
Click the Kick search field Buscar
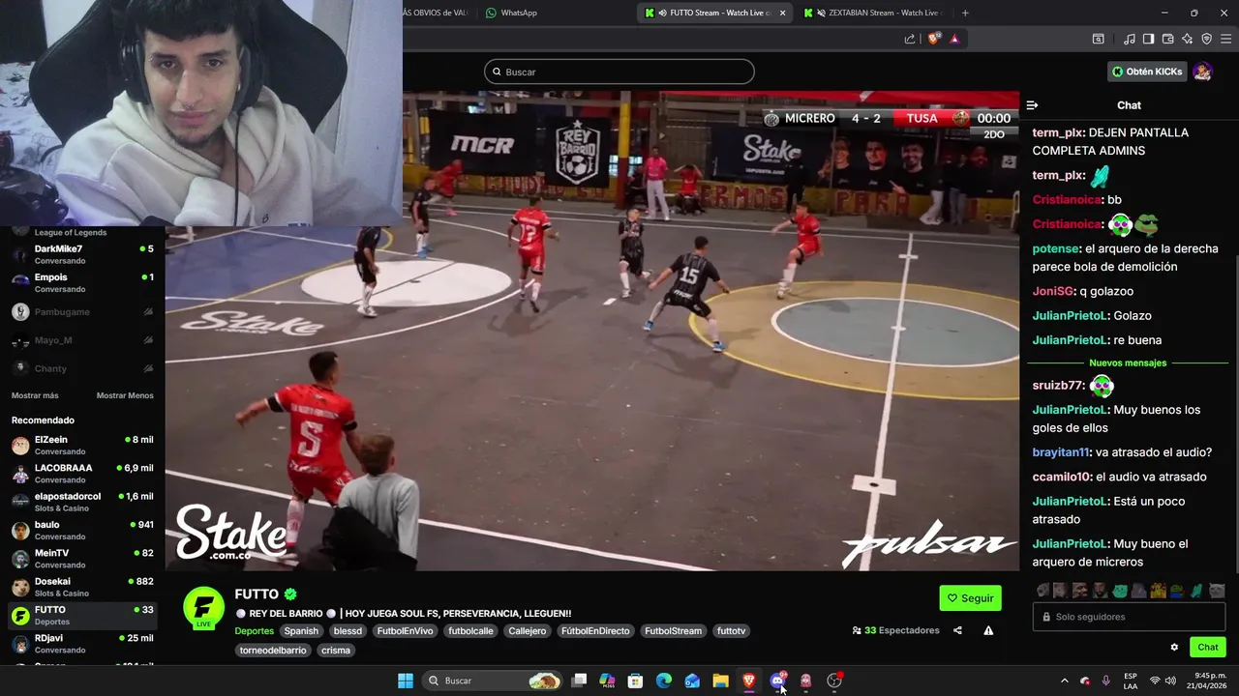[619, 72]
